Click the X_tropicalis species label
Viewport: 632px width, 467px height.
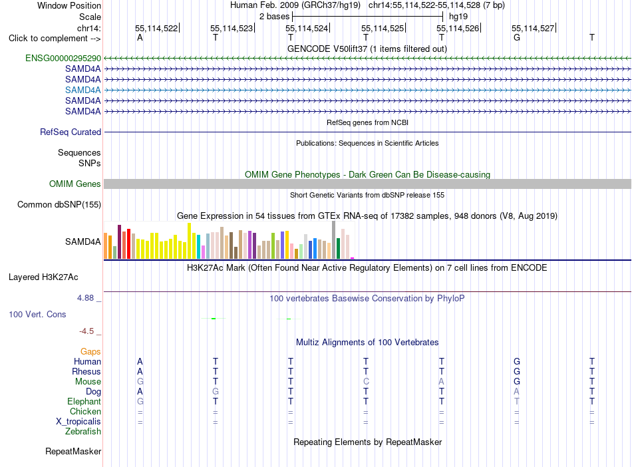(x=79, y=422)
